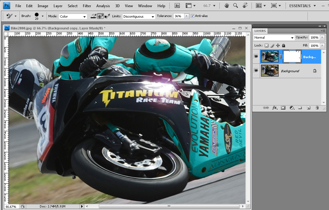Viewport: 329px width, 210px height.
Task: Click padlock icon on Background layer
Action: 315,71
